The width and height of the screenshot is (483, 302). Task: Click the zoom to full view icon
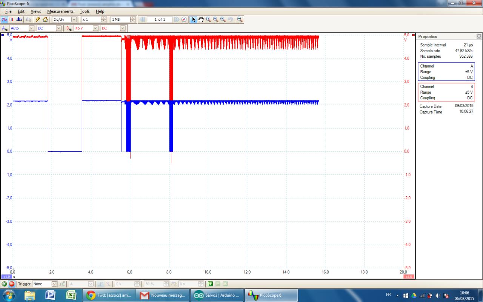pyautogui.click(x=240, y=19)
